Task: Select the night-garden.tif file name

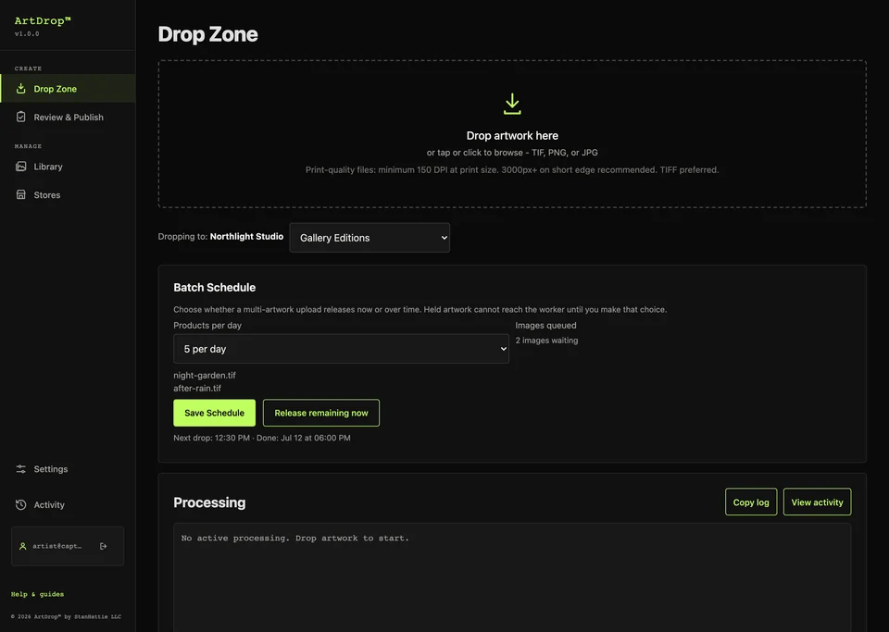Action: (x=205, y=375)
